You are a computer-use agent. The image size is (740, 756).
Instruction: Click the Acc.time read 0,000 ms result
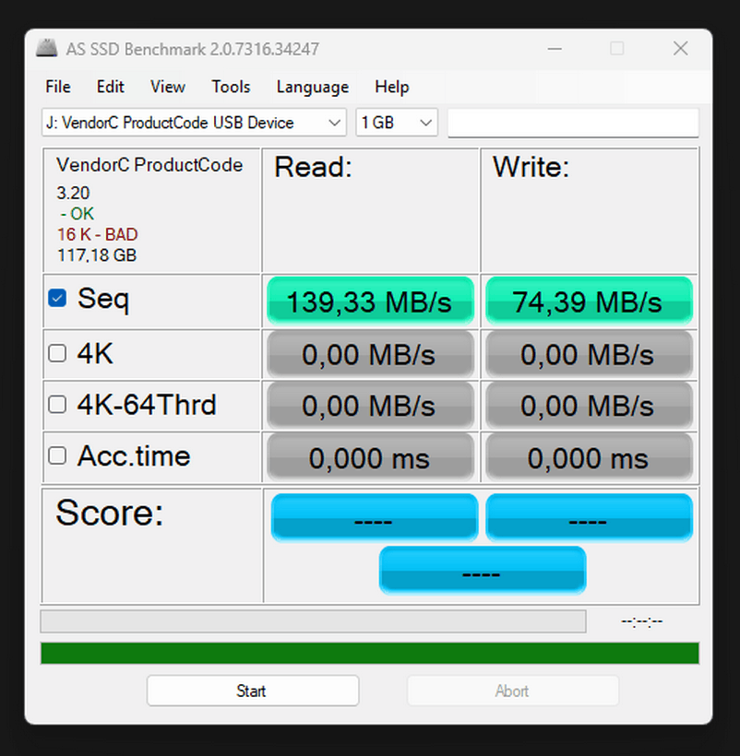point(370,457)
